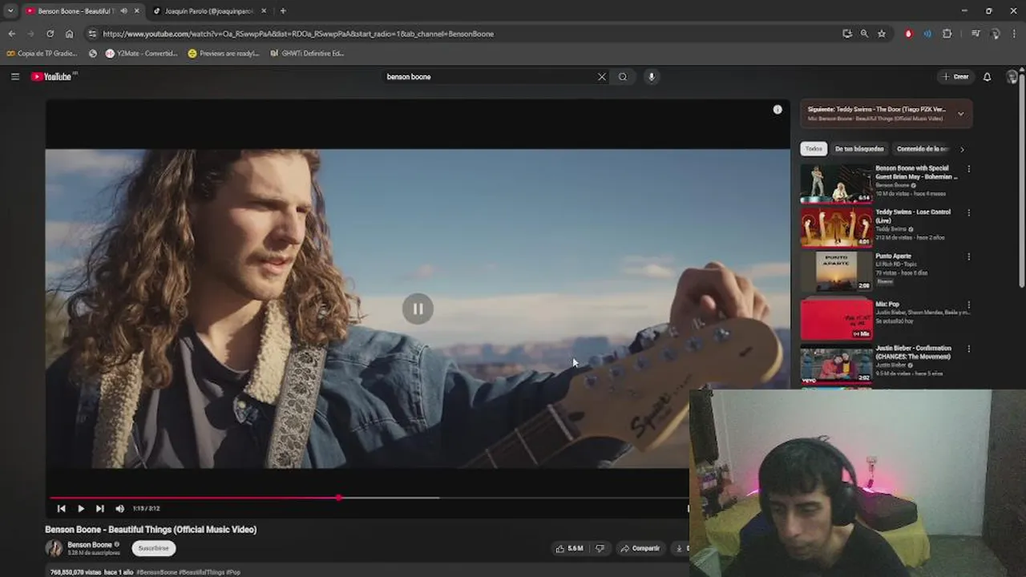Open Justin Bieber Confirmation video title

(913, 353)
